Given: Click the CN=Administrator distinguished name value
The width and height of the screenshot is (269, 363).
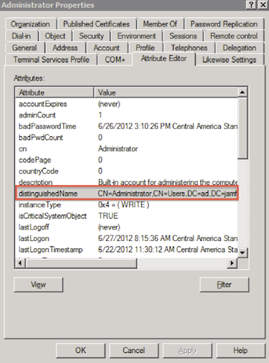Looking at the screenshot, I should pyautogui.click(x=167, y=194).
